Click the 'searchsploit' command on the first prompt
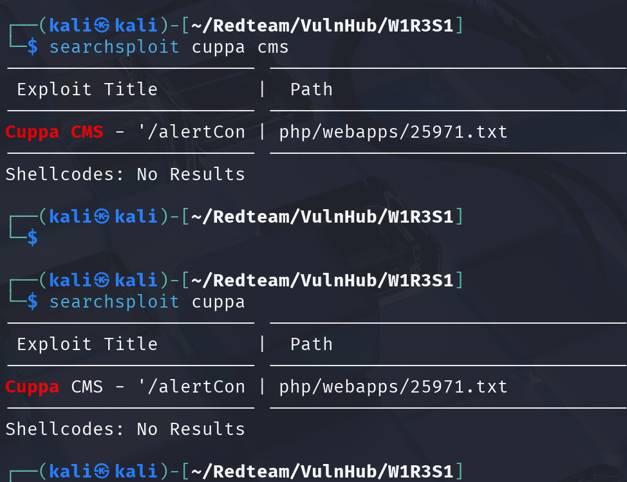Viewport: 627px width, 482px height. tap(115, 47)
